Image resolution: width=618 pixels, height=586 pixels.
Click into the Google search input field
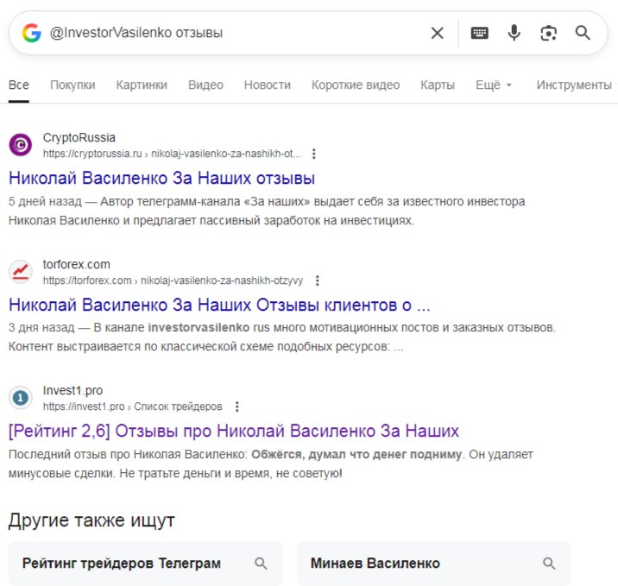click(x=233, y=33)
